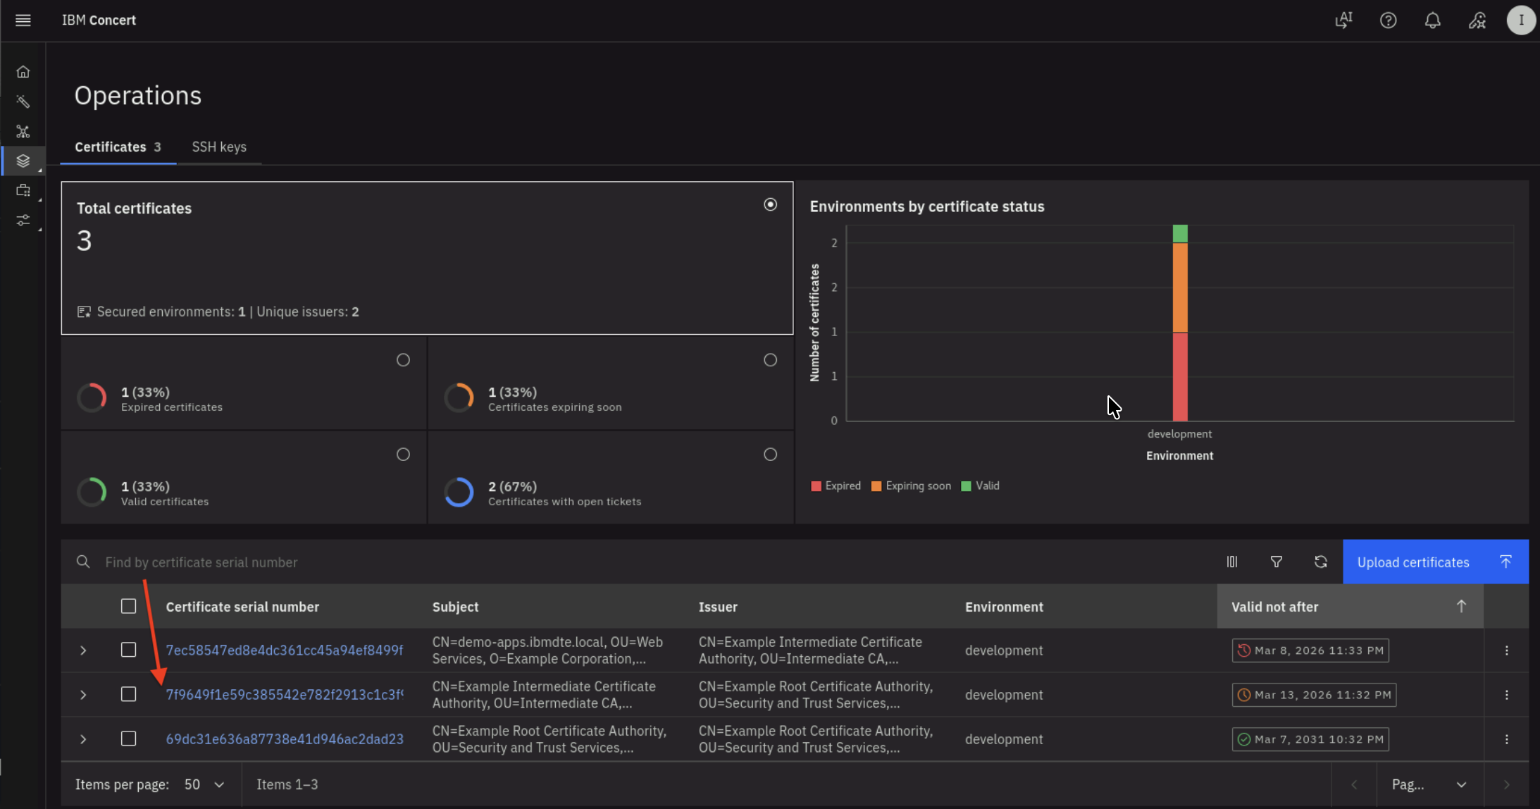Open the hamburger navigation menu
The width and height of the screenshot is (1540, 809).
pyautogui.click(x=23, y=20)
